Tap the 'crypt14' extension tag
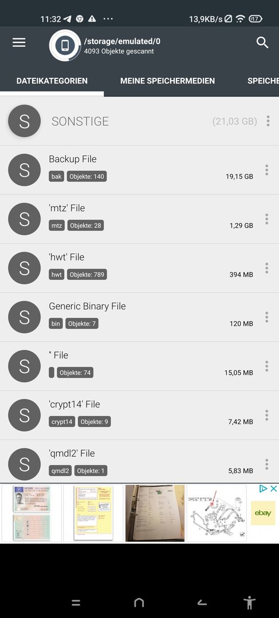 62,422
